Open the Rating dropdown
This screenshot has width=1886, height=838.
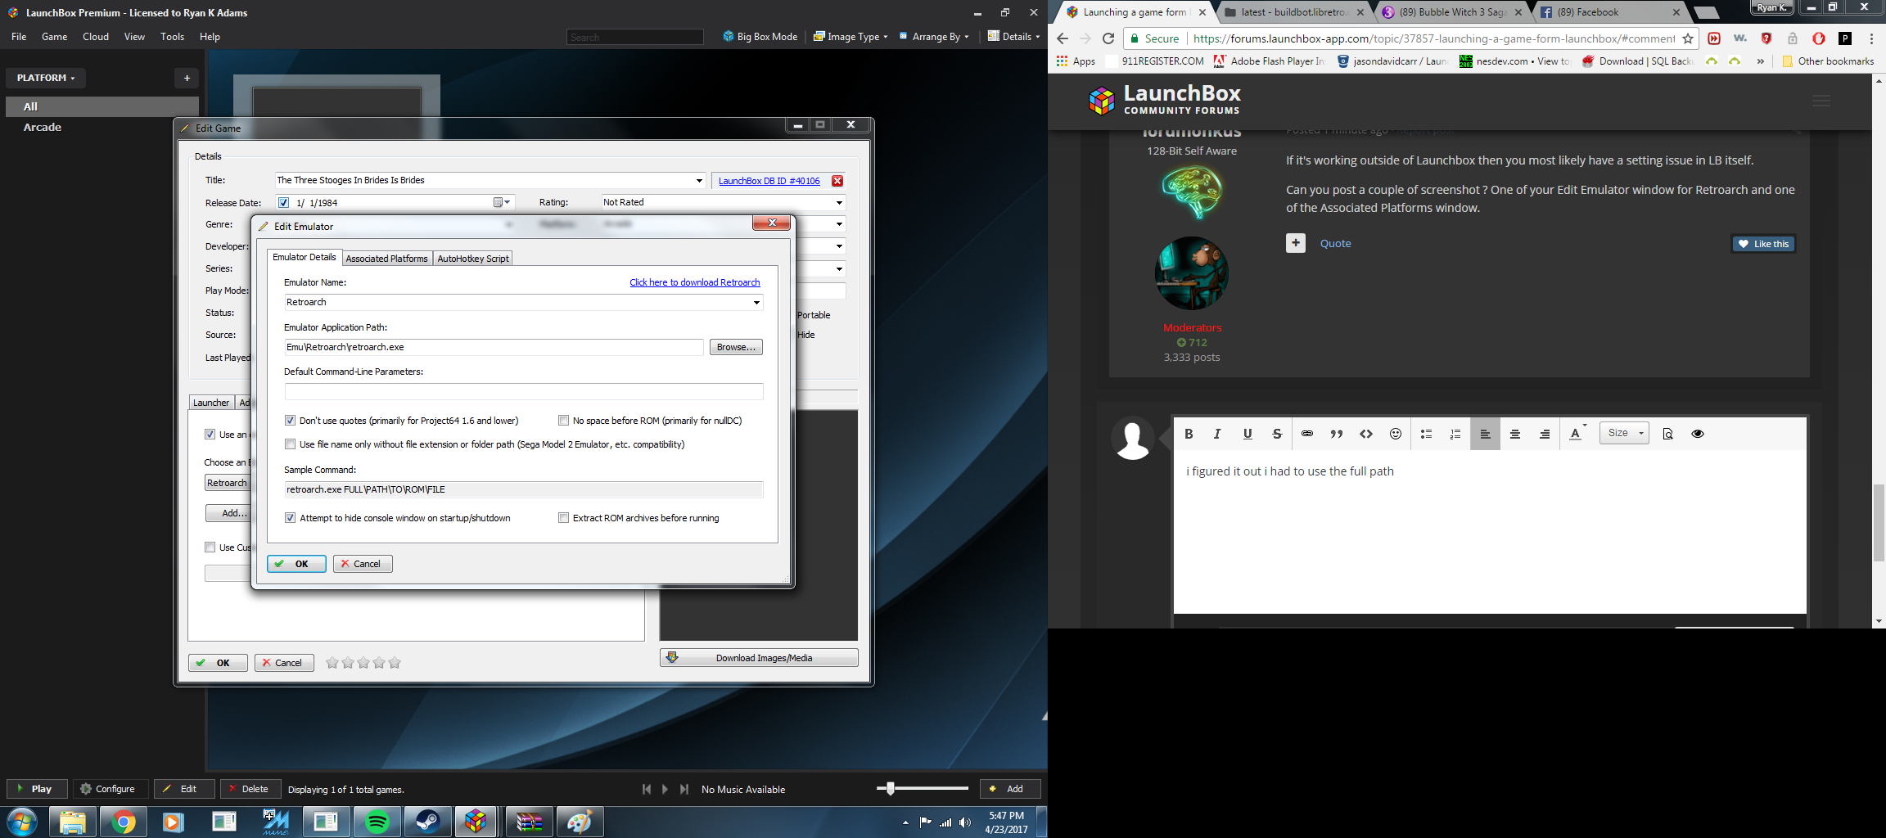pos(839,203)
